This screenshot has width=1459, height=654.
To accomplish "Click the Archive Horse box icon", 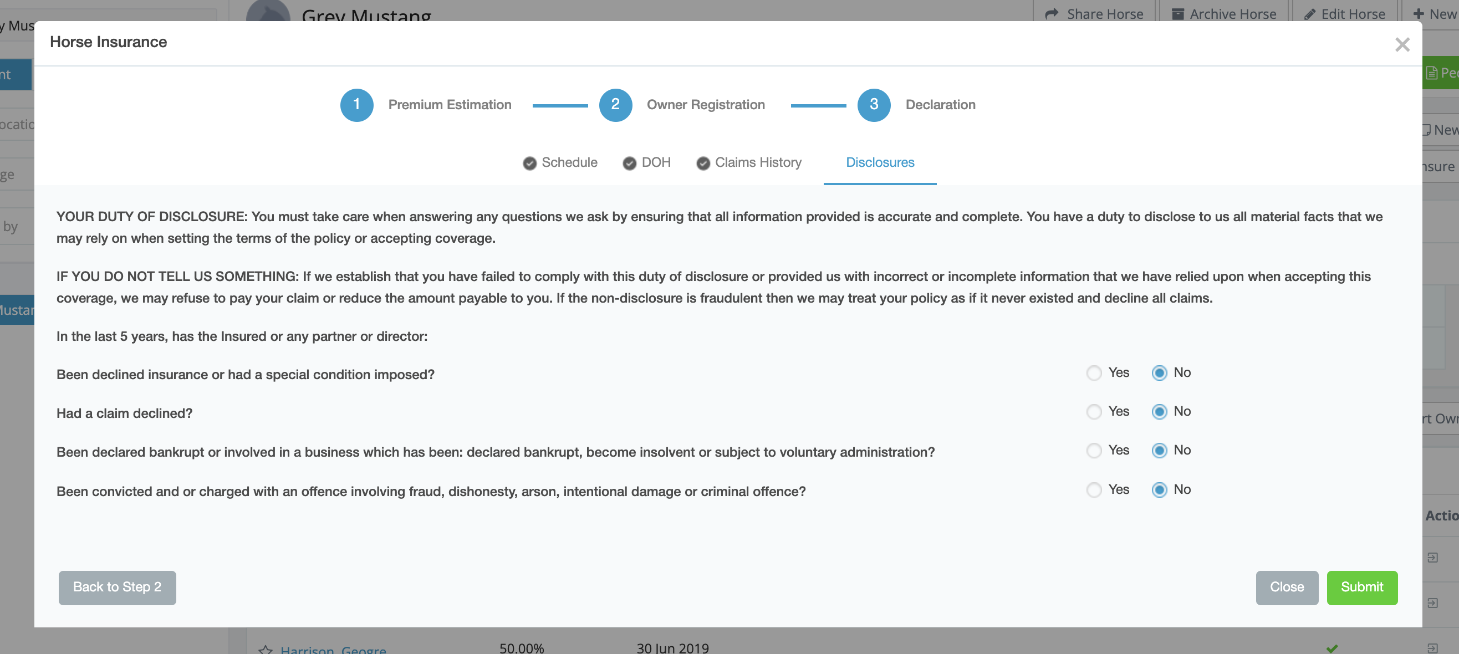I will pyautogui.click(x=1177, y=14).
